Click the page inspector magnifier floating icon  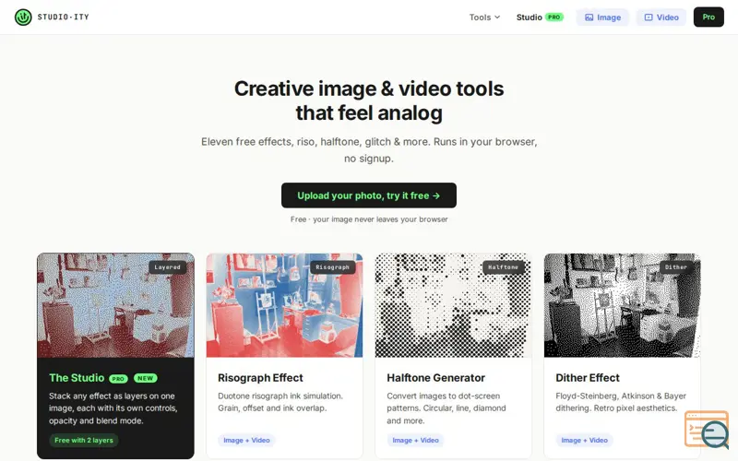[x=707, y=429]
